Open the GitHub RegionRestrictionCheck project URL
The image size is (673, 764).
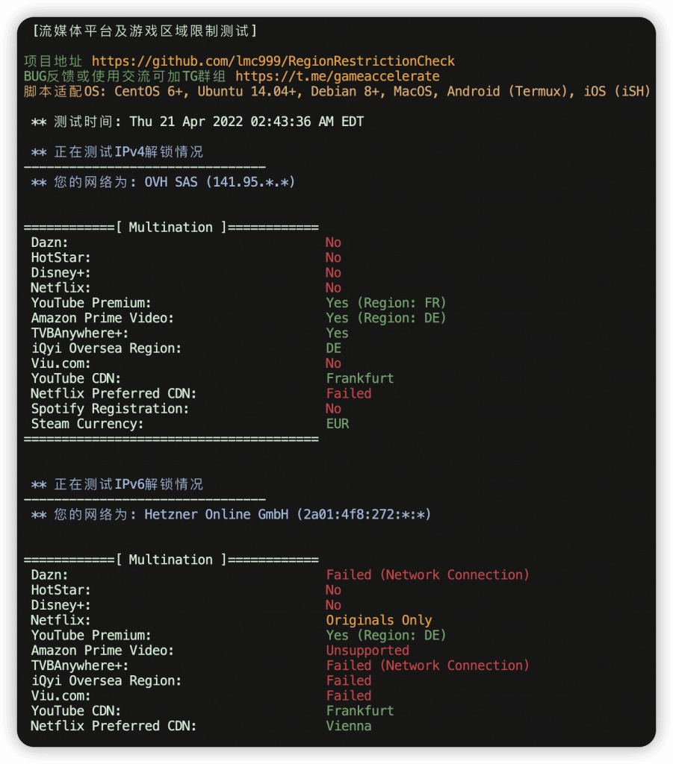coord(273,61)
